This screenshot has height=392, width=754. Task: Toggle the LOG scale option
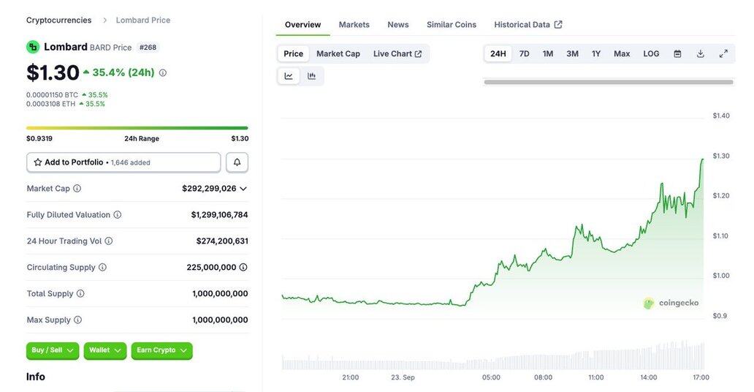(651, 53)
